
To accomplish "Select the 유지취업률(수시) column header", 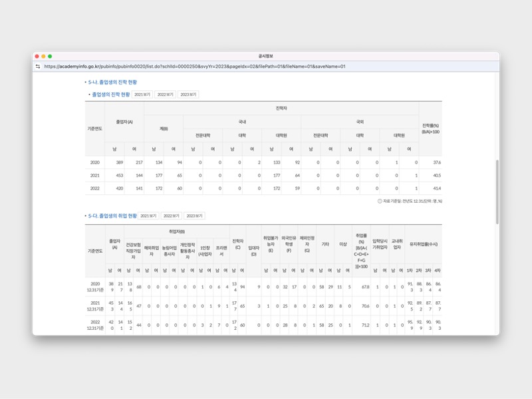I will point(424,244).
